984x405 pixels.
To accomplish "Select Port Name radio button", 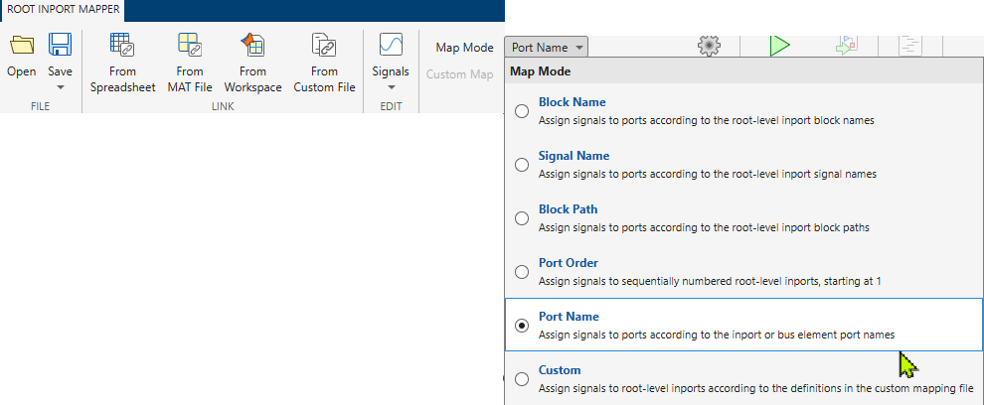I will click(522, 326).
